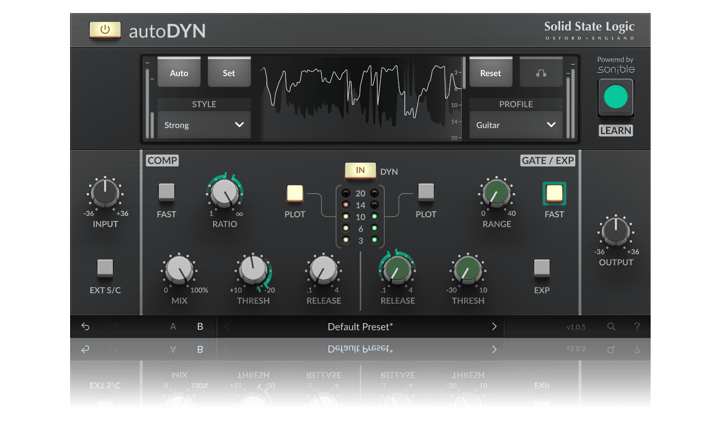Toggle the EXT S/C switch
The height and width of the screenshot is (424, 720).
coord(105,268)
